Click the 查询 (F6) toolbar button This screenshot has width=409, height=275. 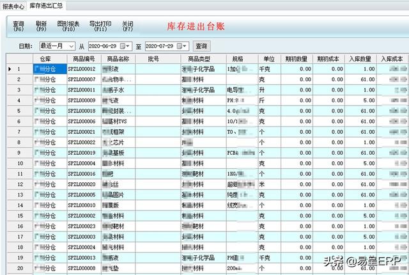[x=19, y=26]
